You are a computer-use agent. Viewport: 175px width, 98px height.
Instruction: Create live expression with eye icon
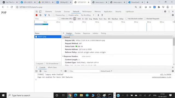[x=66, y=71]
